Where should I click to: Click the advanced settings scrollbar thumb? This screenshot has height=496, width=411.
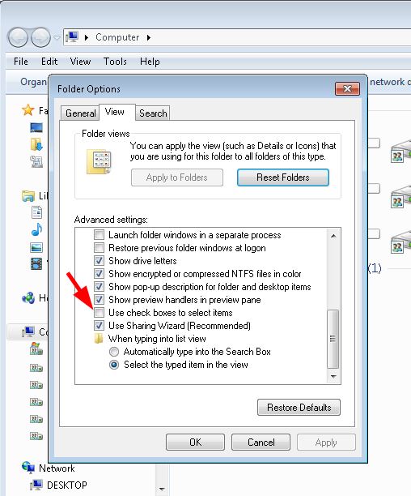pos(333,339)
